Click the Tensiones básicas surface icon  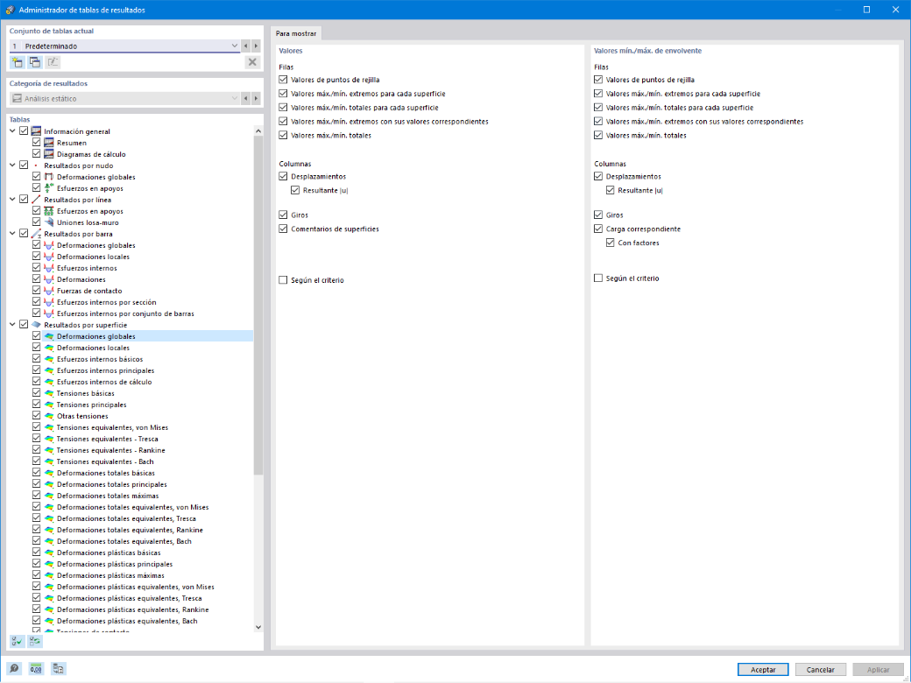coord(49,393)
